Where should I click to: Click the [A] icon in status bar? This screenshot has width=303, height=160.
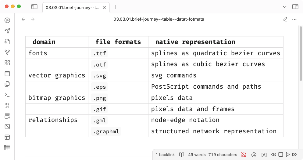click(x=264, y=155)
